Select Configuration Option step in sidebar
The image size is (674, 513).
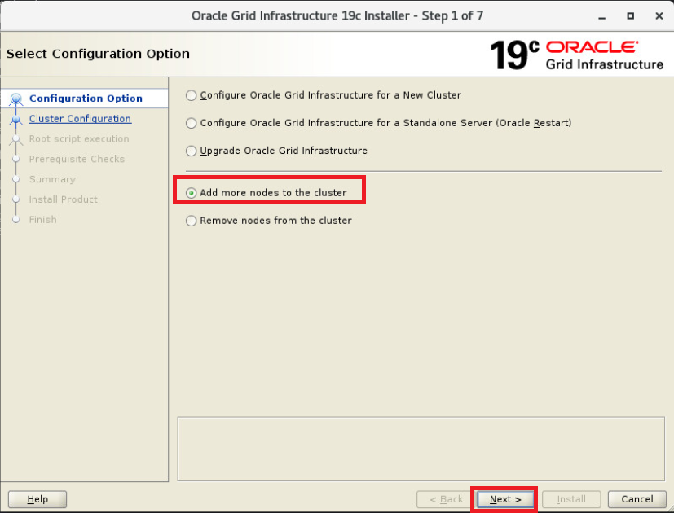coord(86,99)
